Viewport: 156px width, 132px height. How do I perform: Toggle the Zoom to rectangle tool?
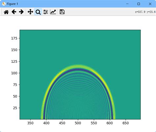[x=38, y=12]
